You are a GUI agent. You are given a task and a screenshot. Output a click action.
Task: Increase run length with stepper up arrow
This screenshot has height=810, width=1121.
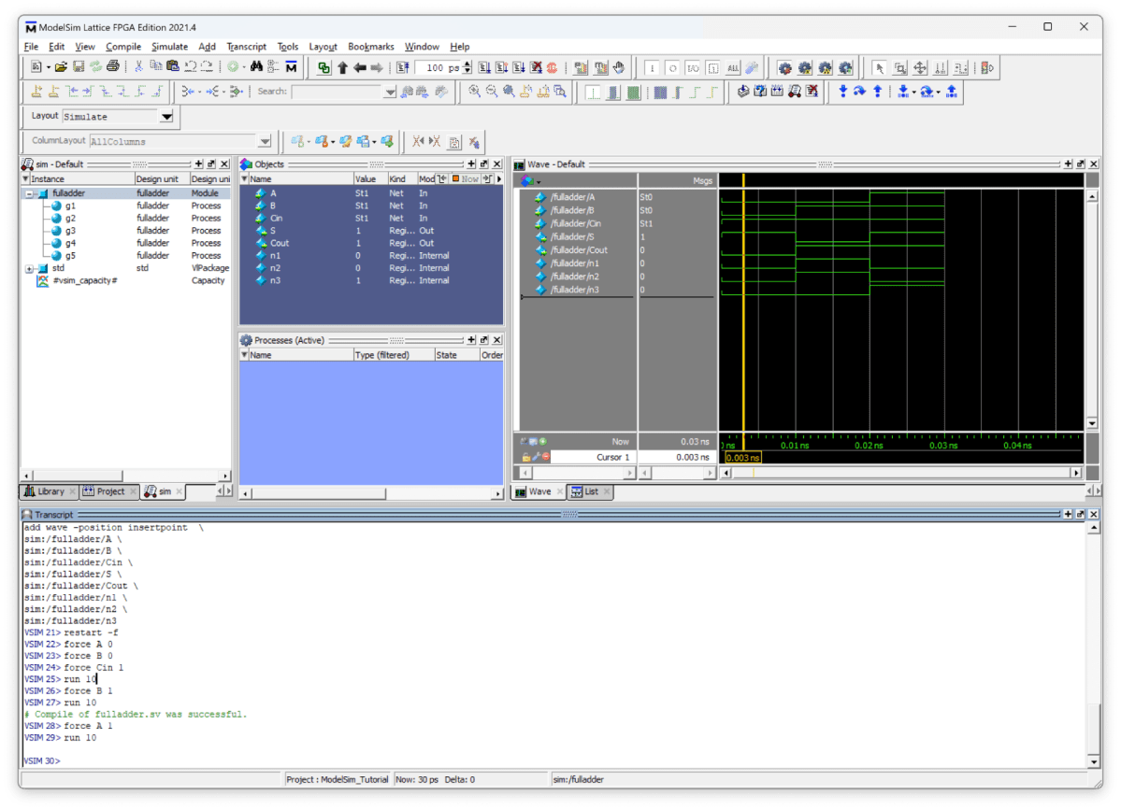click(x=468, y=64)
